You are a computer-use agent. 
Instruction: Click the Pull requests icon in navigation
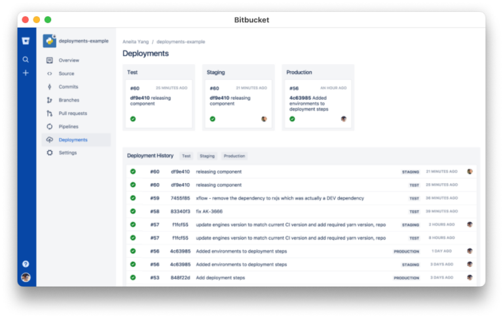(x=49, y=113)
